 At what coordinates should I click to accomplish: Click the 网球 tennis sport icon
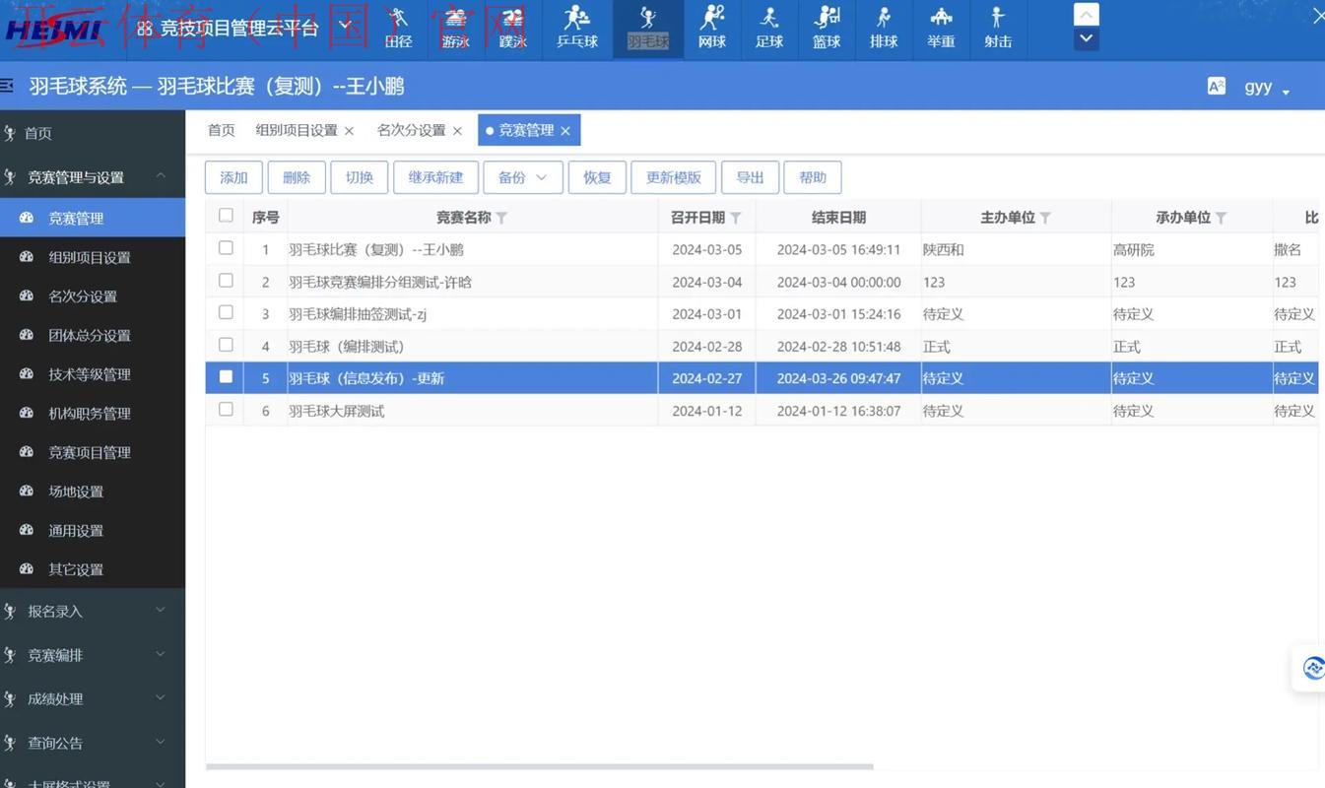pyautogui.click(x=711, y=28)
